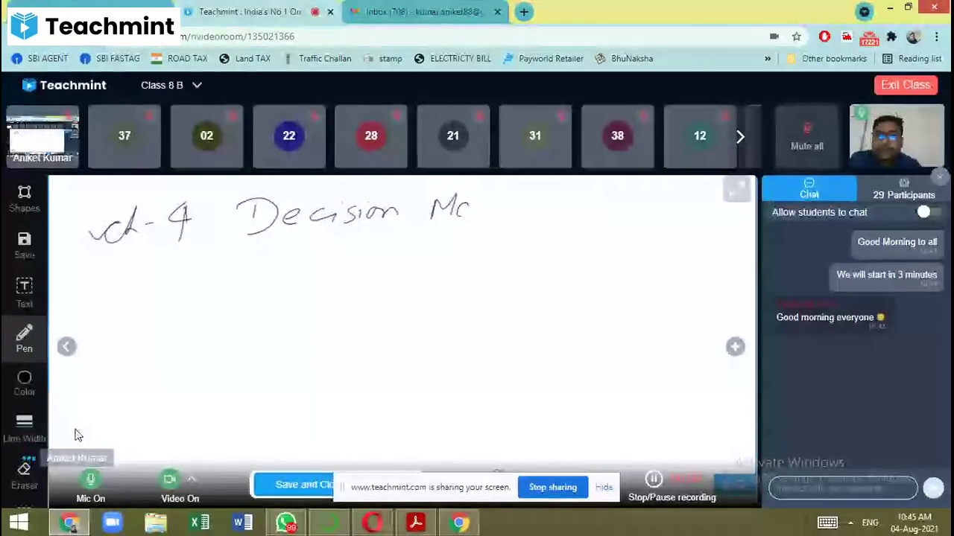
Task: Show next participants with arrow
Action: (x=740, y=136)
